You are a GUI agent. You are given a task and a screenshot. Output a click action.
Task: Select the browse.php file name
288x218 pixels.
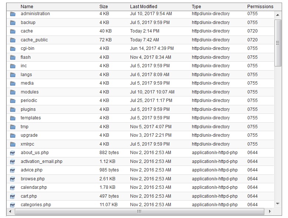tap(33, 179)
